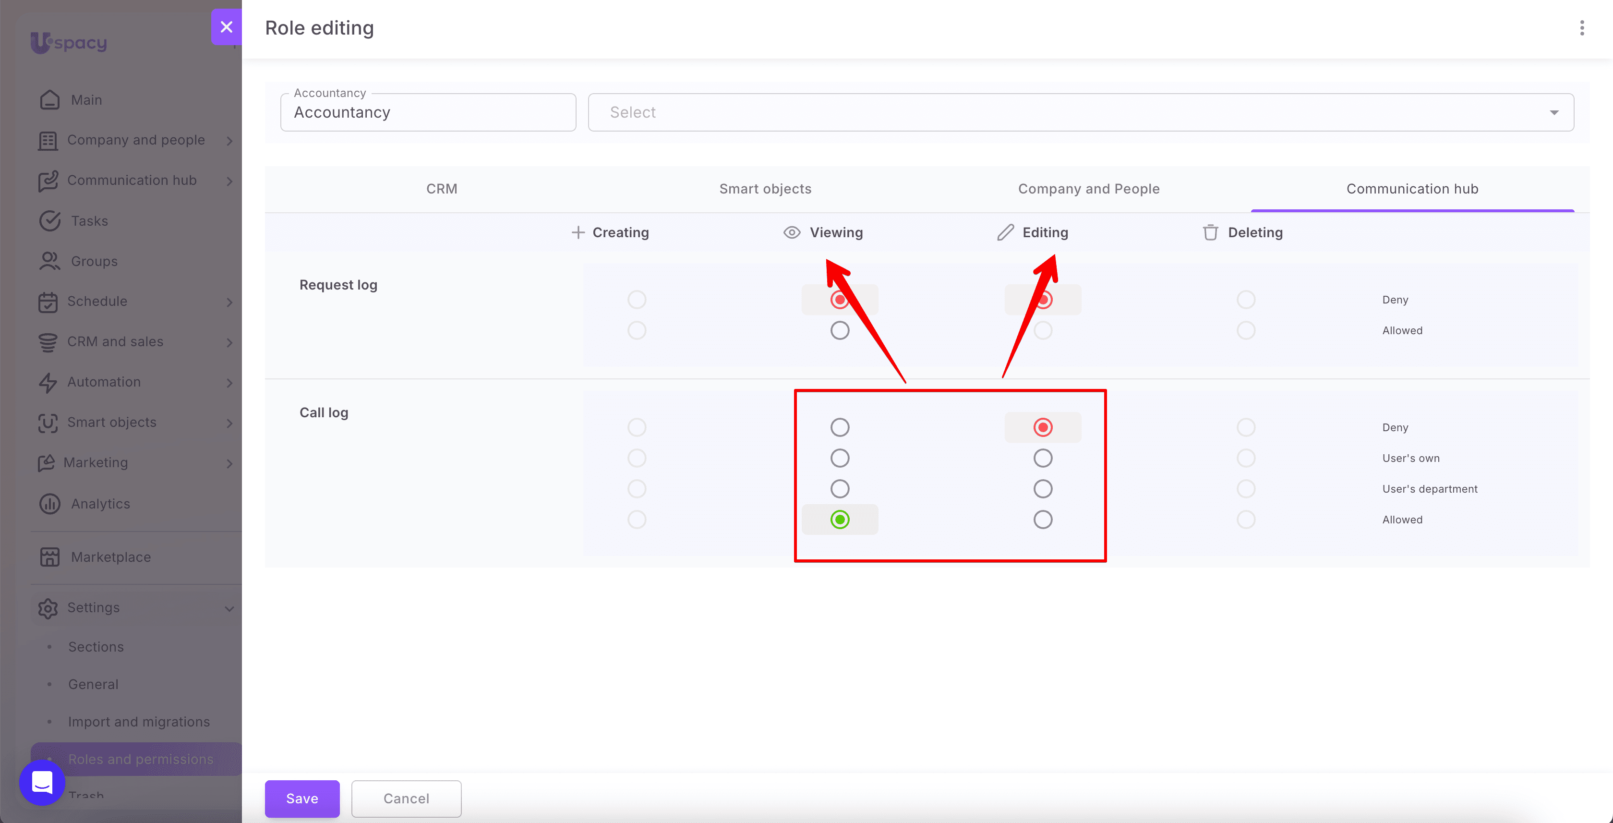The width and height of the screenshot is (1613, 823).
Task: Click the Cancel button
Action: (x=407, y=799)
